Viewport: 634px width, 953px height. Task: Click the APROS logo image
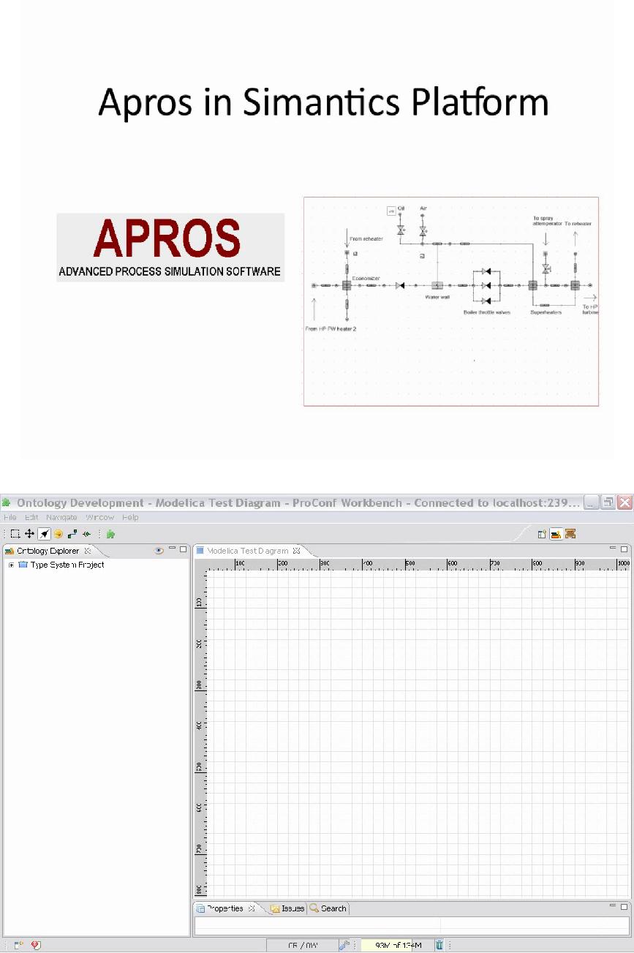click(x=170, y=248)
